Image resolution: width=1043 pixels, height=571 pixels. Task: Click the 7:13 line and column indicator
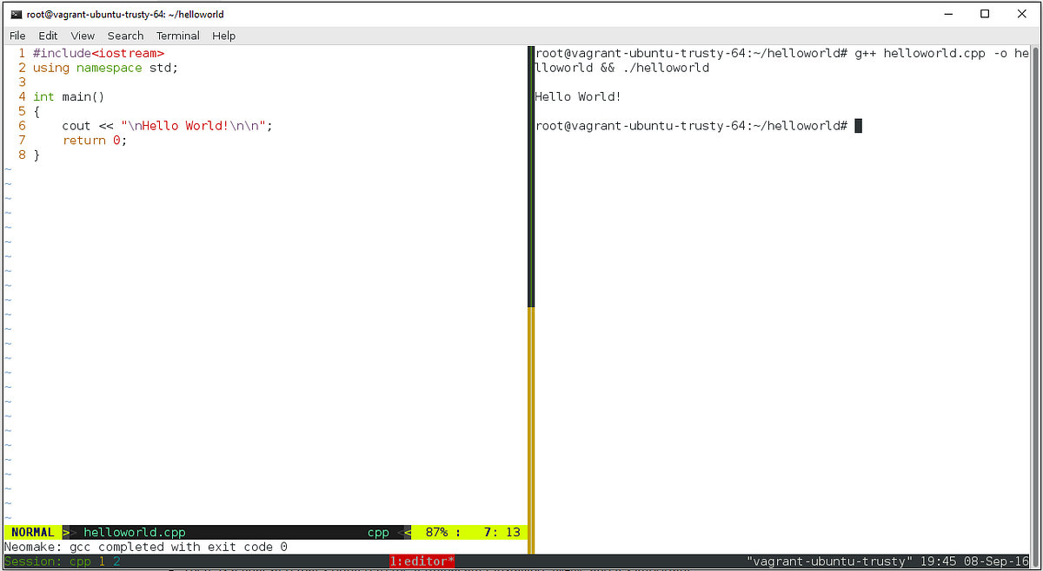500,532
